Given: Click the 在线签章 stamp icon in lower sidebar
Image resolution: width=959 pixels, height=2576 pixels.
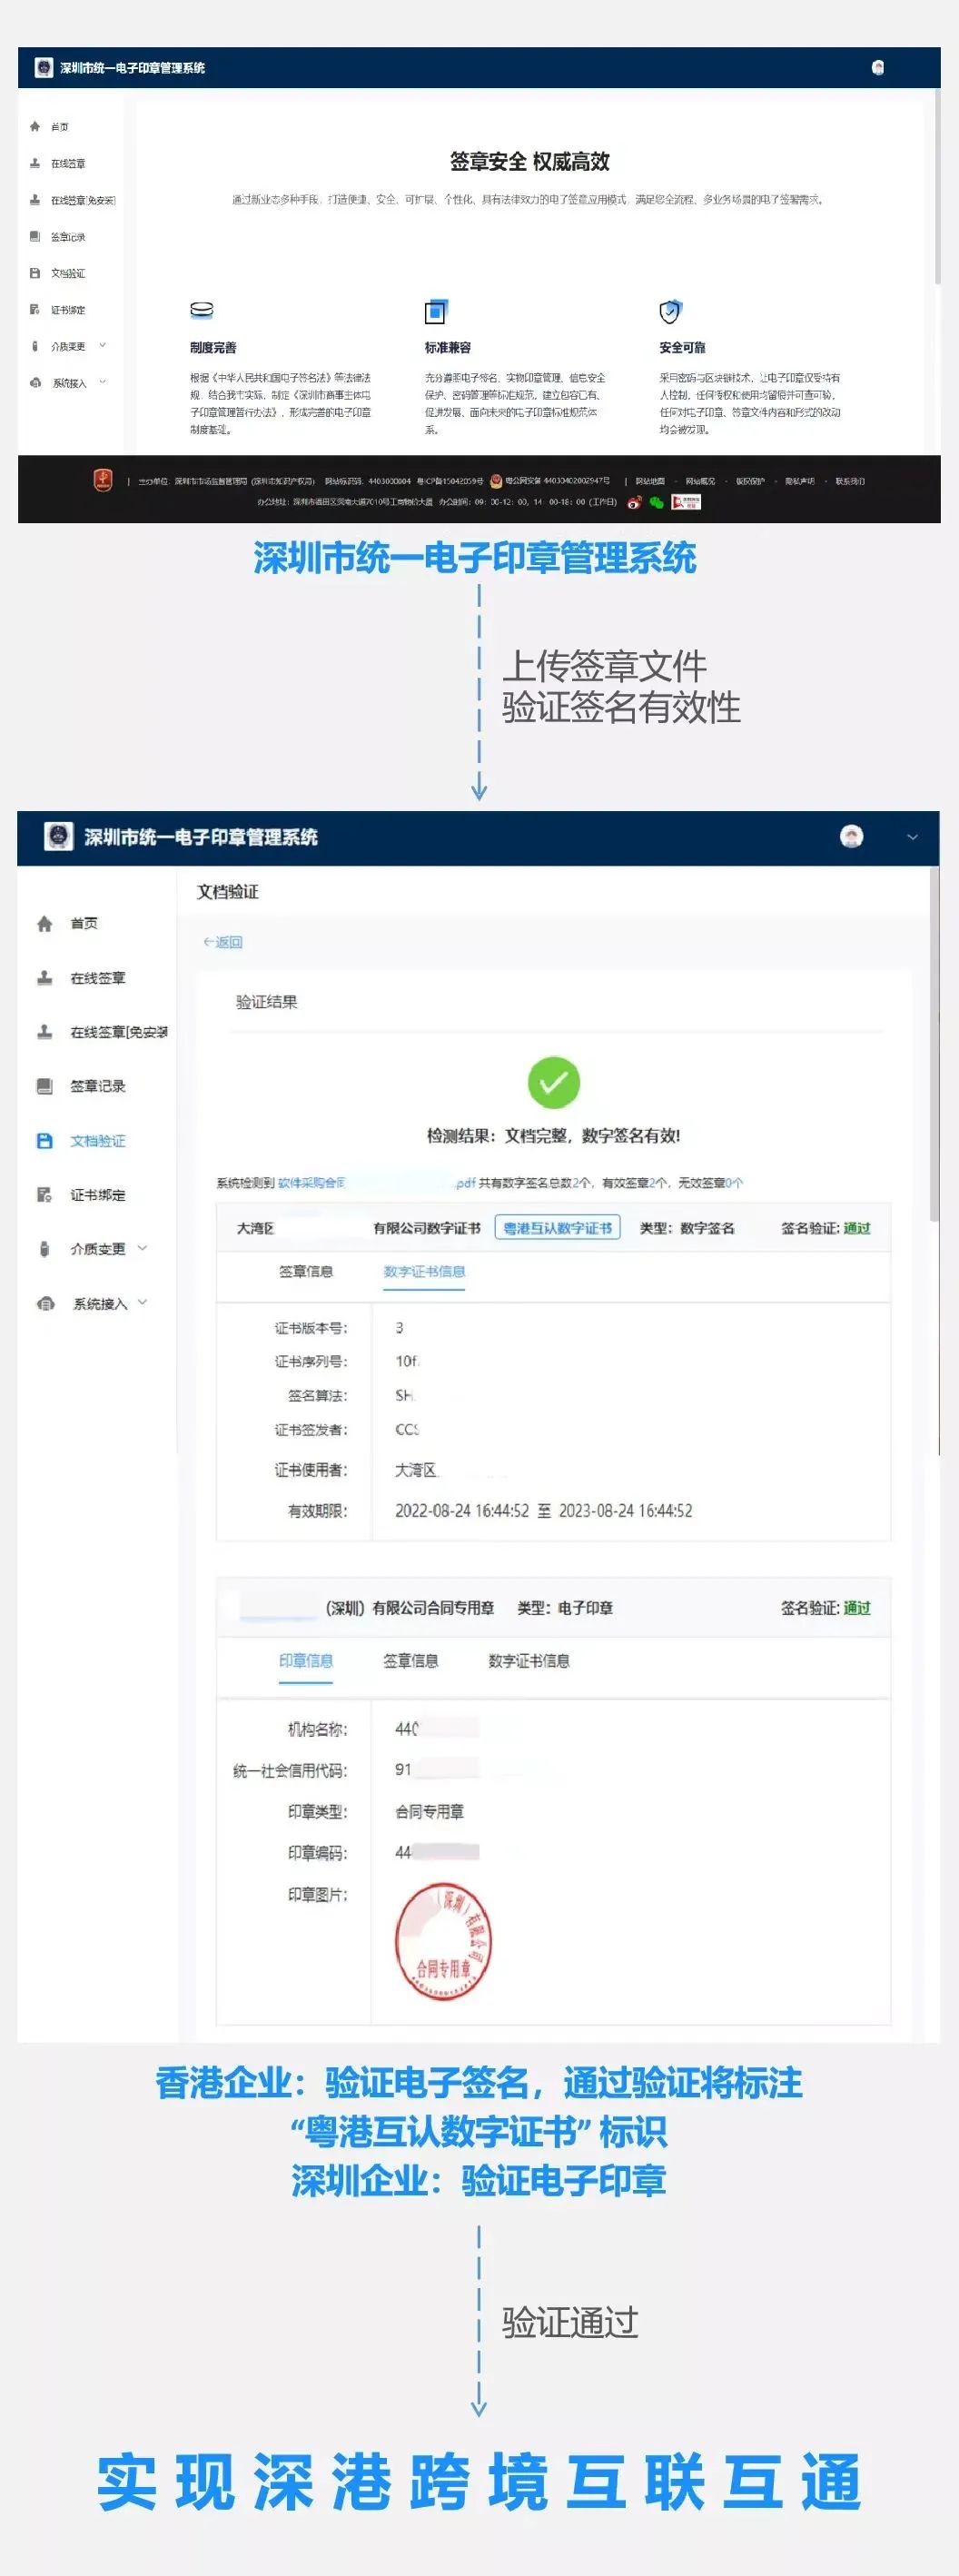Looking at the screenshot, I should [x=44, y=978].
